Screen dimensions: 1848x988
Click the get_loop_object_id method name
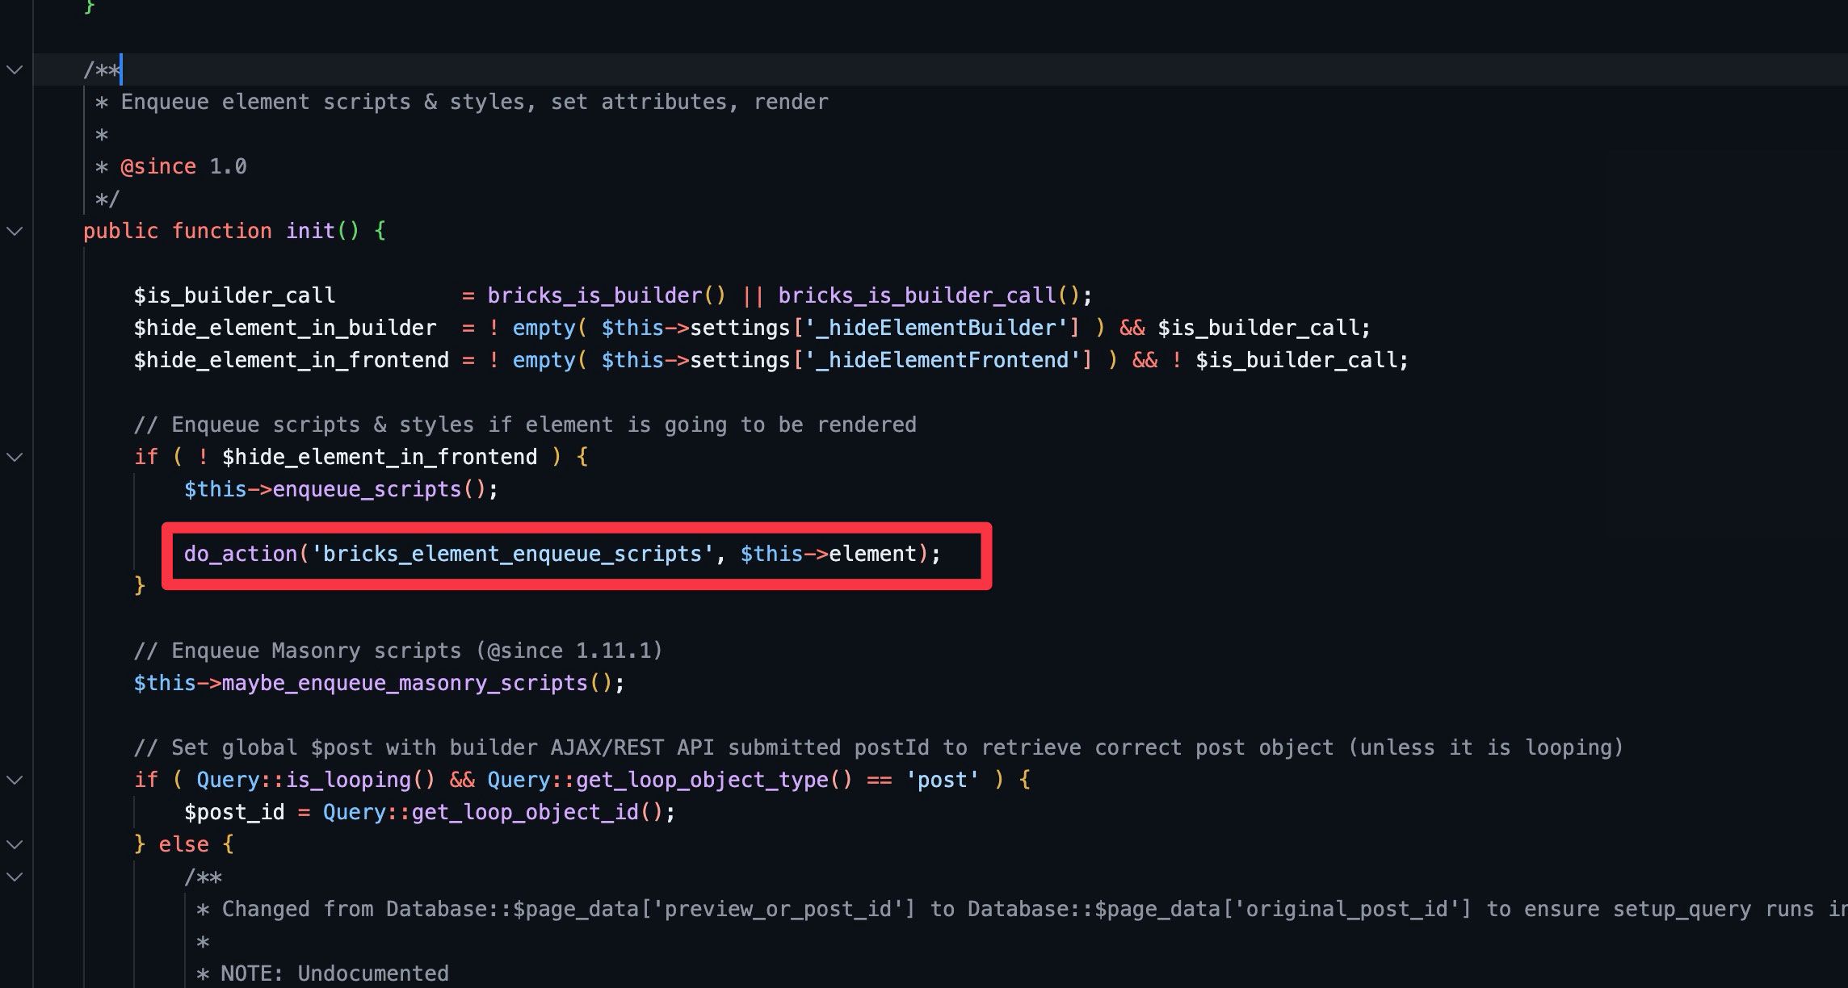526,812
